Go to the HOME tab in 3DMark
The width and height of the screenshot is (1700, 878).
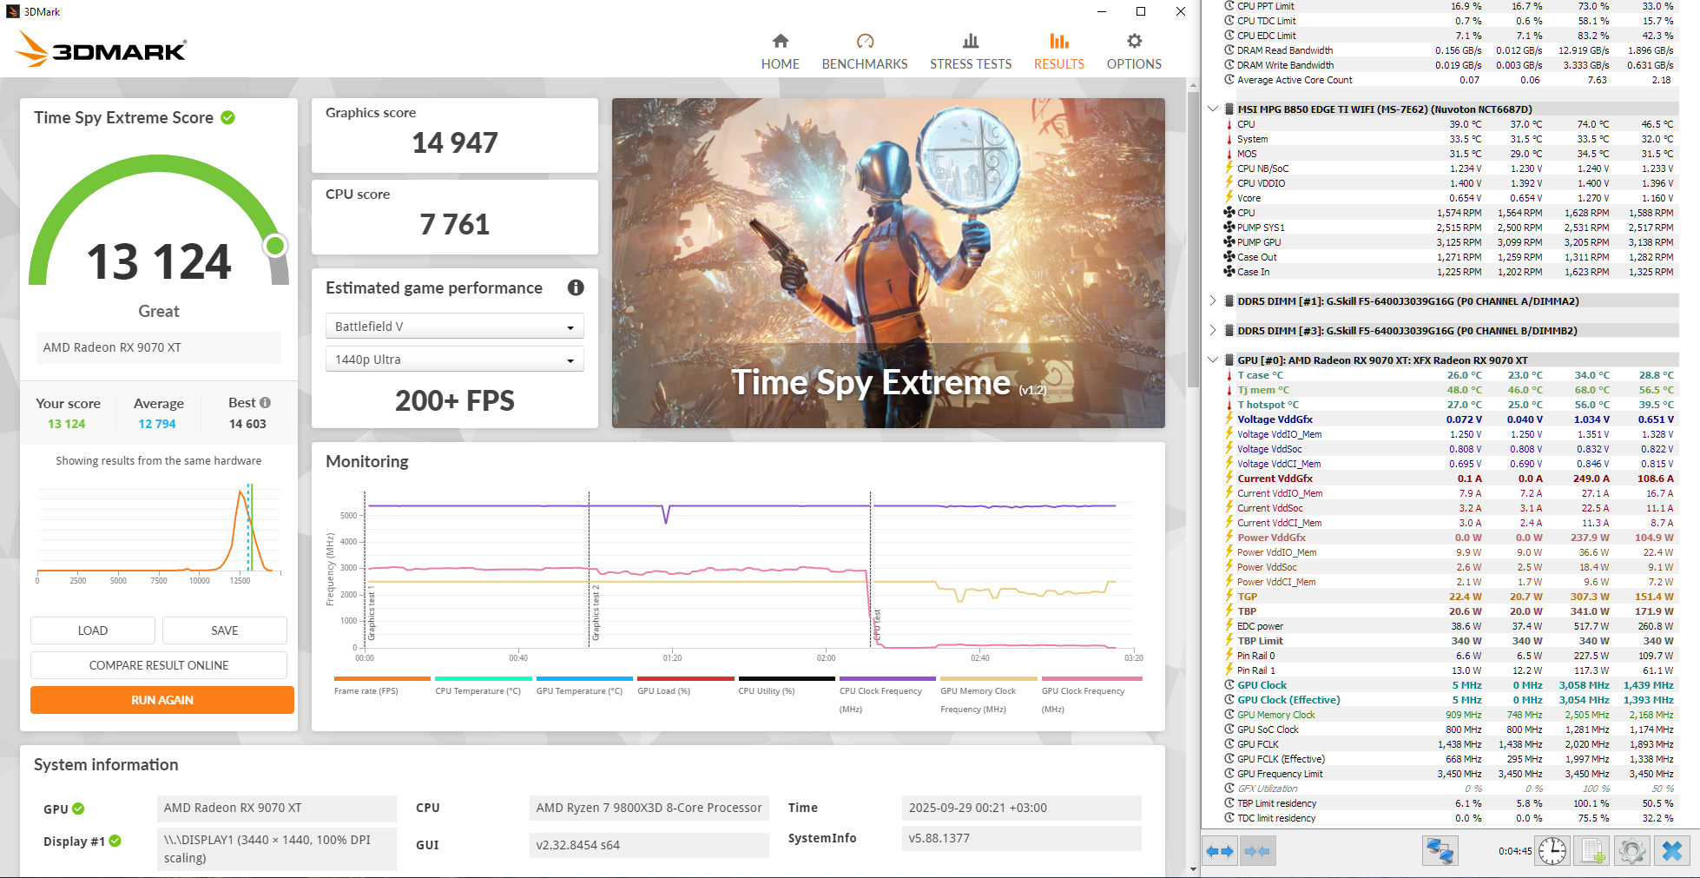pyautogui.click(x=781, y=52)
